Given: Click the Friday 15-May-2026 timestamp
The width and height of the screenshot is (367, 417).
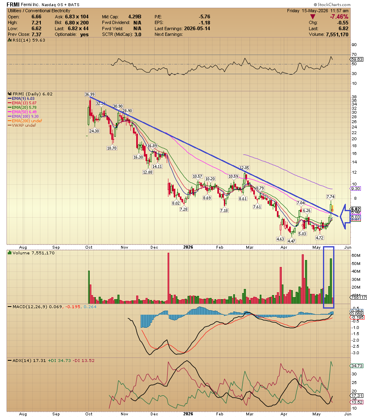Looking at the screenshot, I should (x=318, y=11).
